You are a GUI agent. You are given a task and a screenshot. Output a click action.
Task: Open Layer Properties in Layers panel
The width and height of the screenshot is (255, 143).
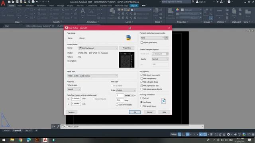pyautogui.click(x=112, y=14)
